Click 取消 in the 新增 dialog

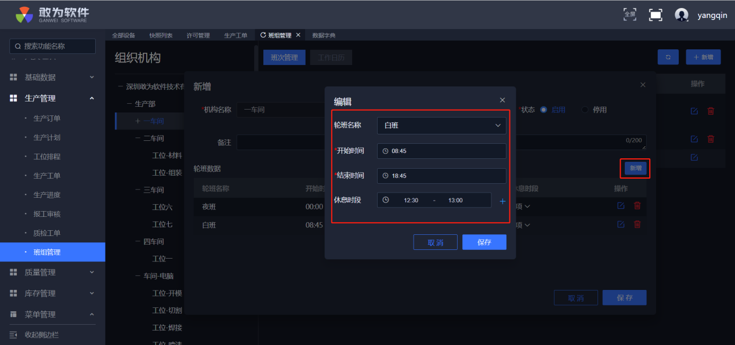click(x=575, y=297)
